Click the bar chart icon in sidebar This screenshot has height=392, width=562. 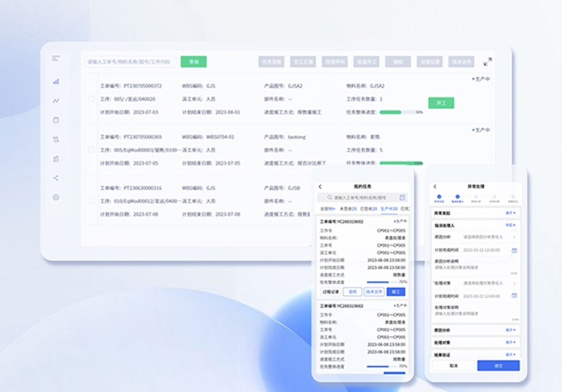[56, 82]
